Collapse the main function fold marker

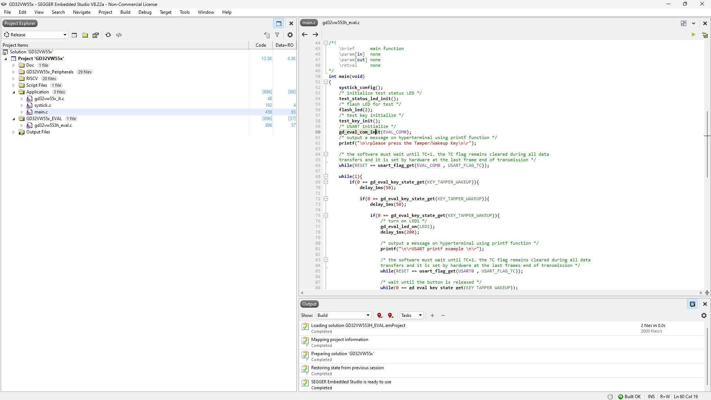pyautogui.click(x=326, y=82)
